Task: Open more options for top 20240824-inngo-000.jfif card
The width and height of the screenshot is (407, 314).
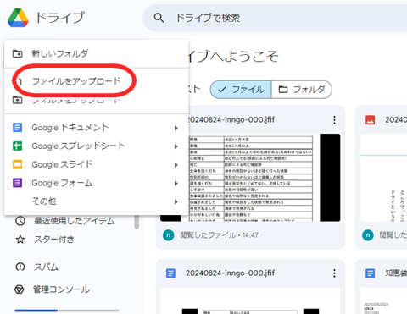Action: pyautogui.click(x=334, y=120)
